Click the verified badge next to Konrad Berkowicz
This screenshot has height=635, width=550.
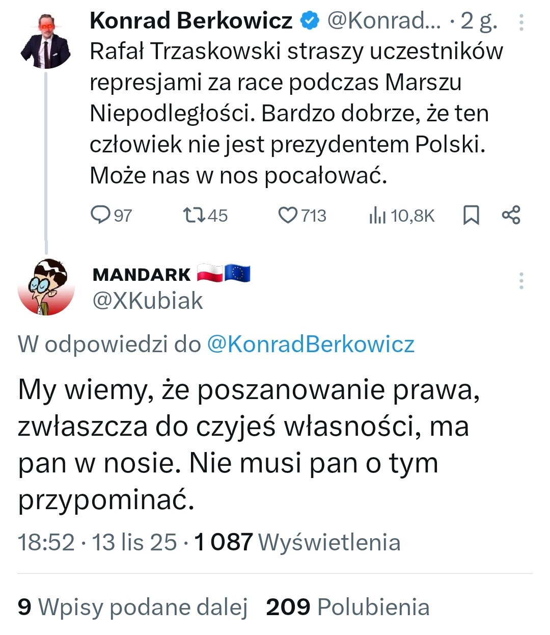pyautogui.click(x=309, y=21)
